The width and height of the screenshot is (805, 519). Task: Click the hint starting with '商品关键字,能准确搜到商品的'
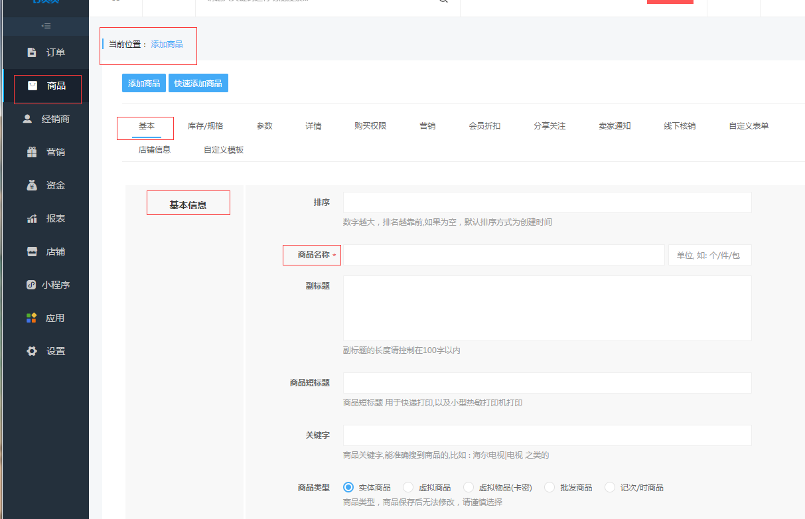tap(446, 455)
